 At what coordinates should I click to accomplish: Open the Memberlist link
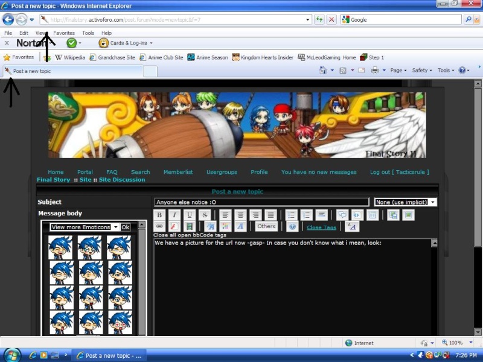click(178, 172)
